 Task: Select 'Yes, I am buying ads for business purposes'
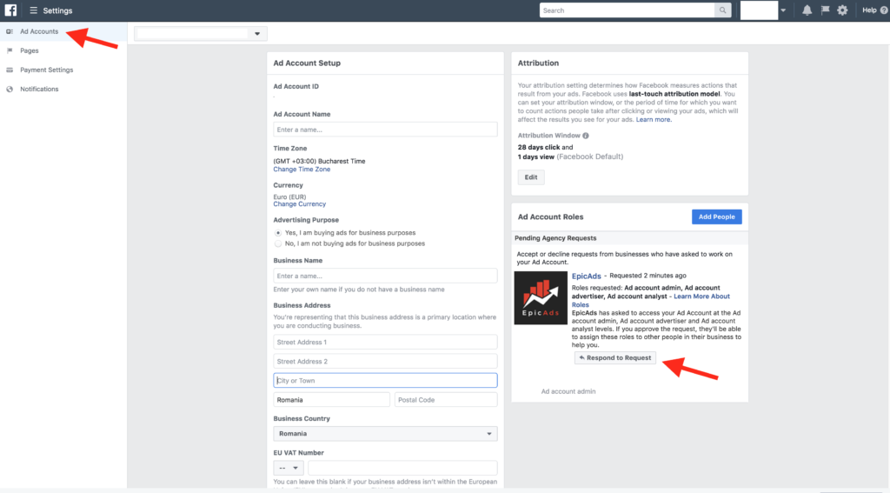point(278,233)
